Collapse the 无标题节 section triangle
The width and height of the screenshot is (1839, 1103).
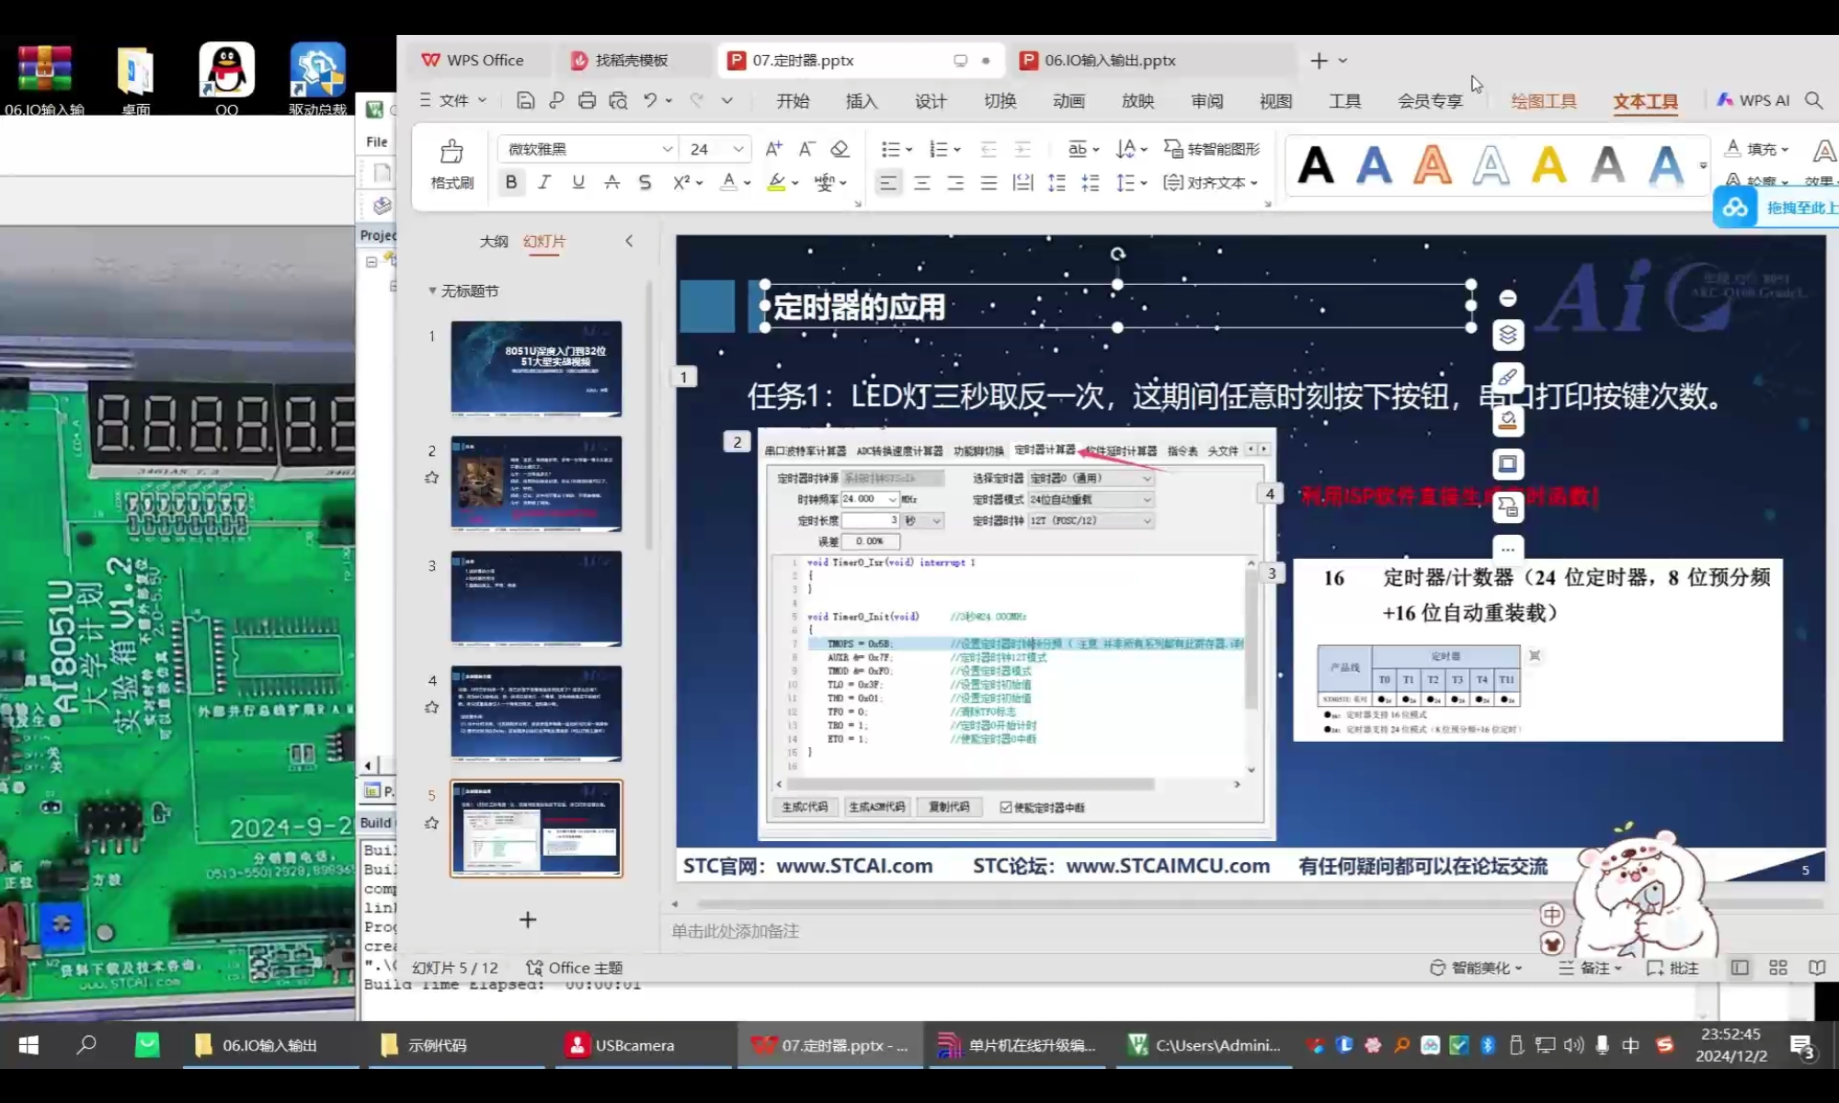click(432, 290)
